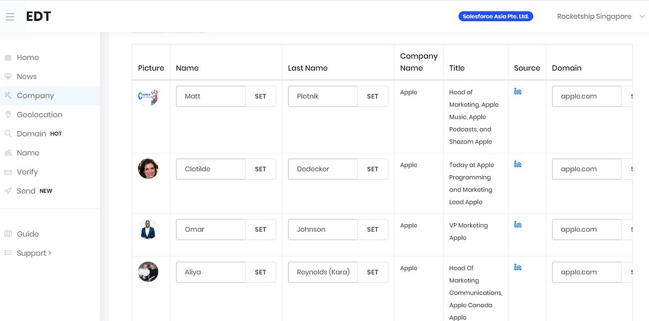
Task: Click SET next to Reynolds (Kara)
Action: (x=372, y=272)
